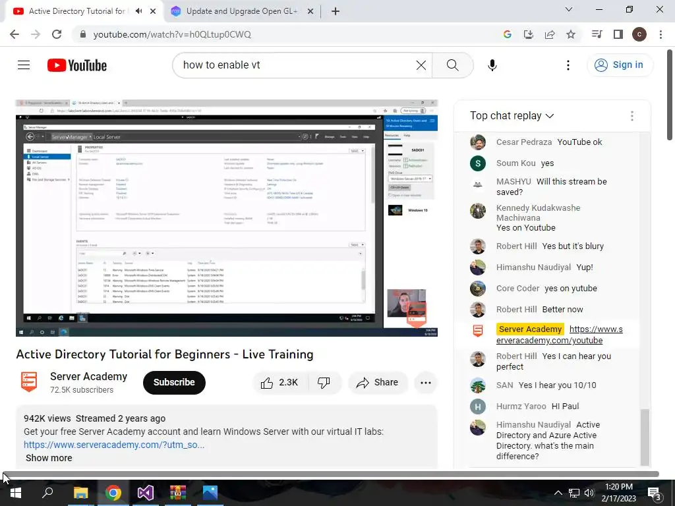Viewport: 675px width, 506px height.
Task: Click the chat replay scrollbar thumb
Action: point(645,436)
